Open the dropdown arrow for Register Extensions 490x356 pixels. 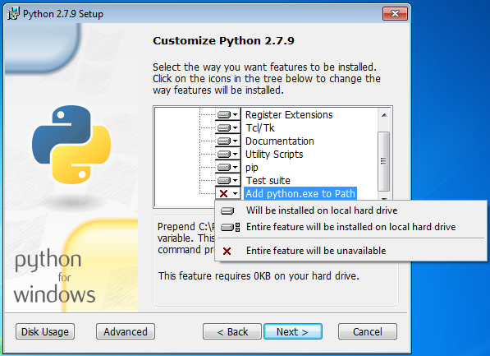236,115
